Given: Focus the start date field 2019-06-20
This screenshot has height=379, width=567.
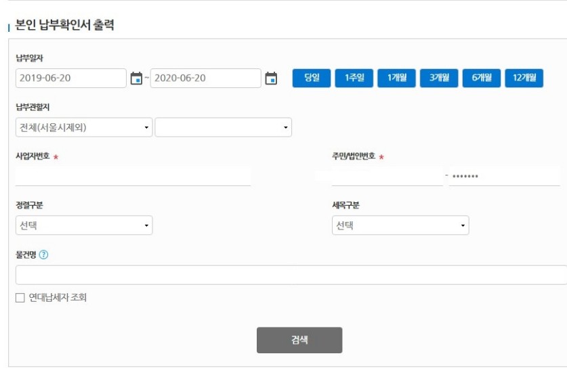Looking at the screenshot, I should 71,78.
